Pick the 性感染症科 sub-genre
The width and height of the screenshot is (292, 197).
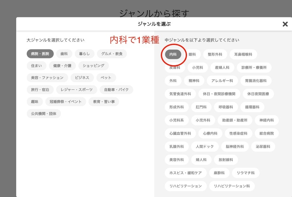(x=239, y=134)
